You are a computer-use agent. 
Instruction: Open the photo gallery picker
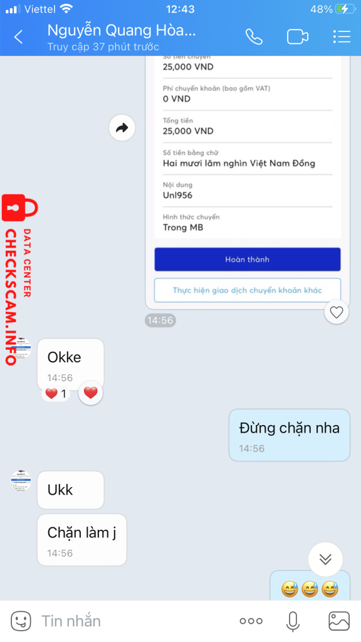(339, 621)
